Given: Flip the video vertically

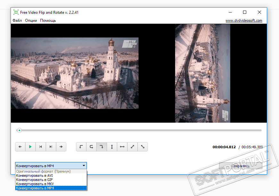Looking at the screenshot, I should coord(112,147).
